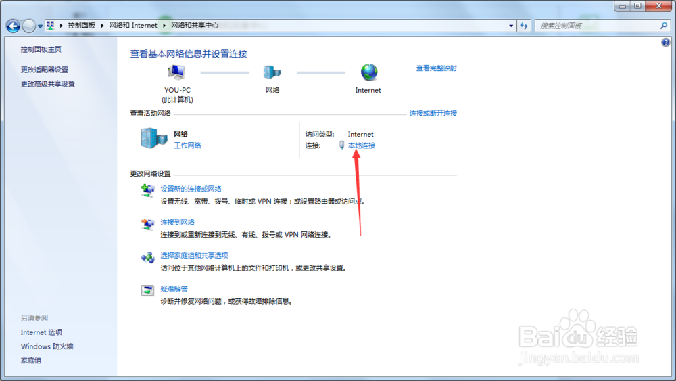Open Internet 选项 in See also

41,332
